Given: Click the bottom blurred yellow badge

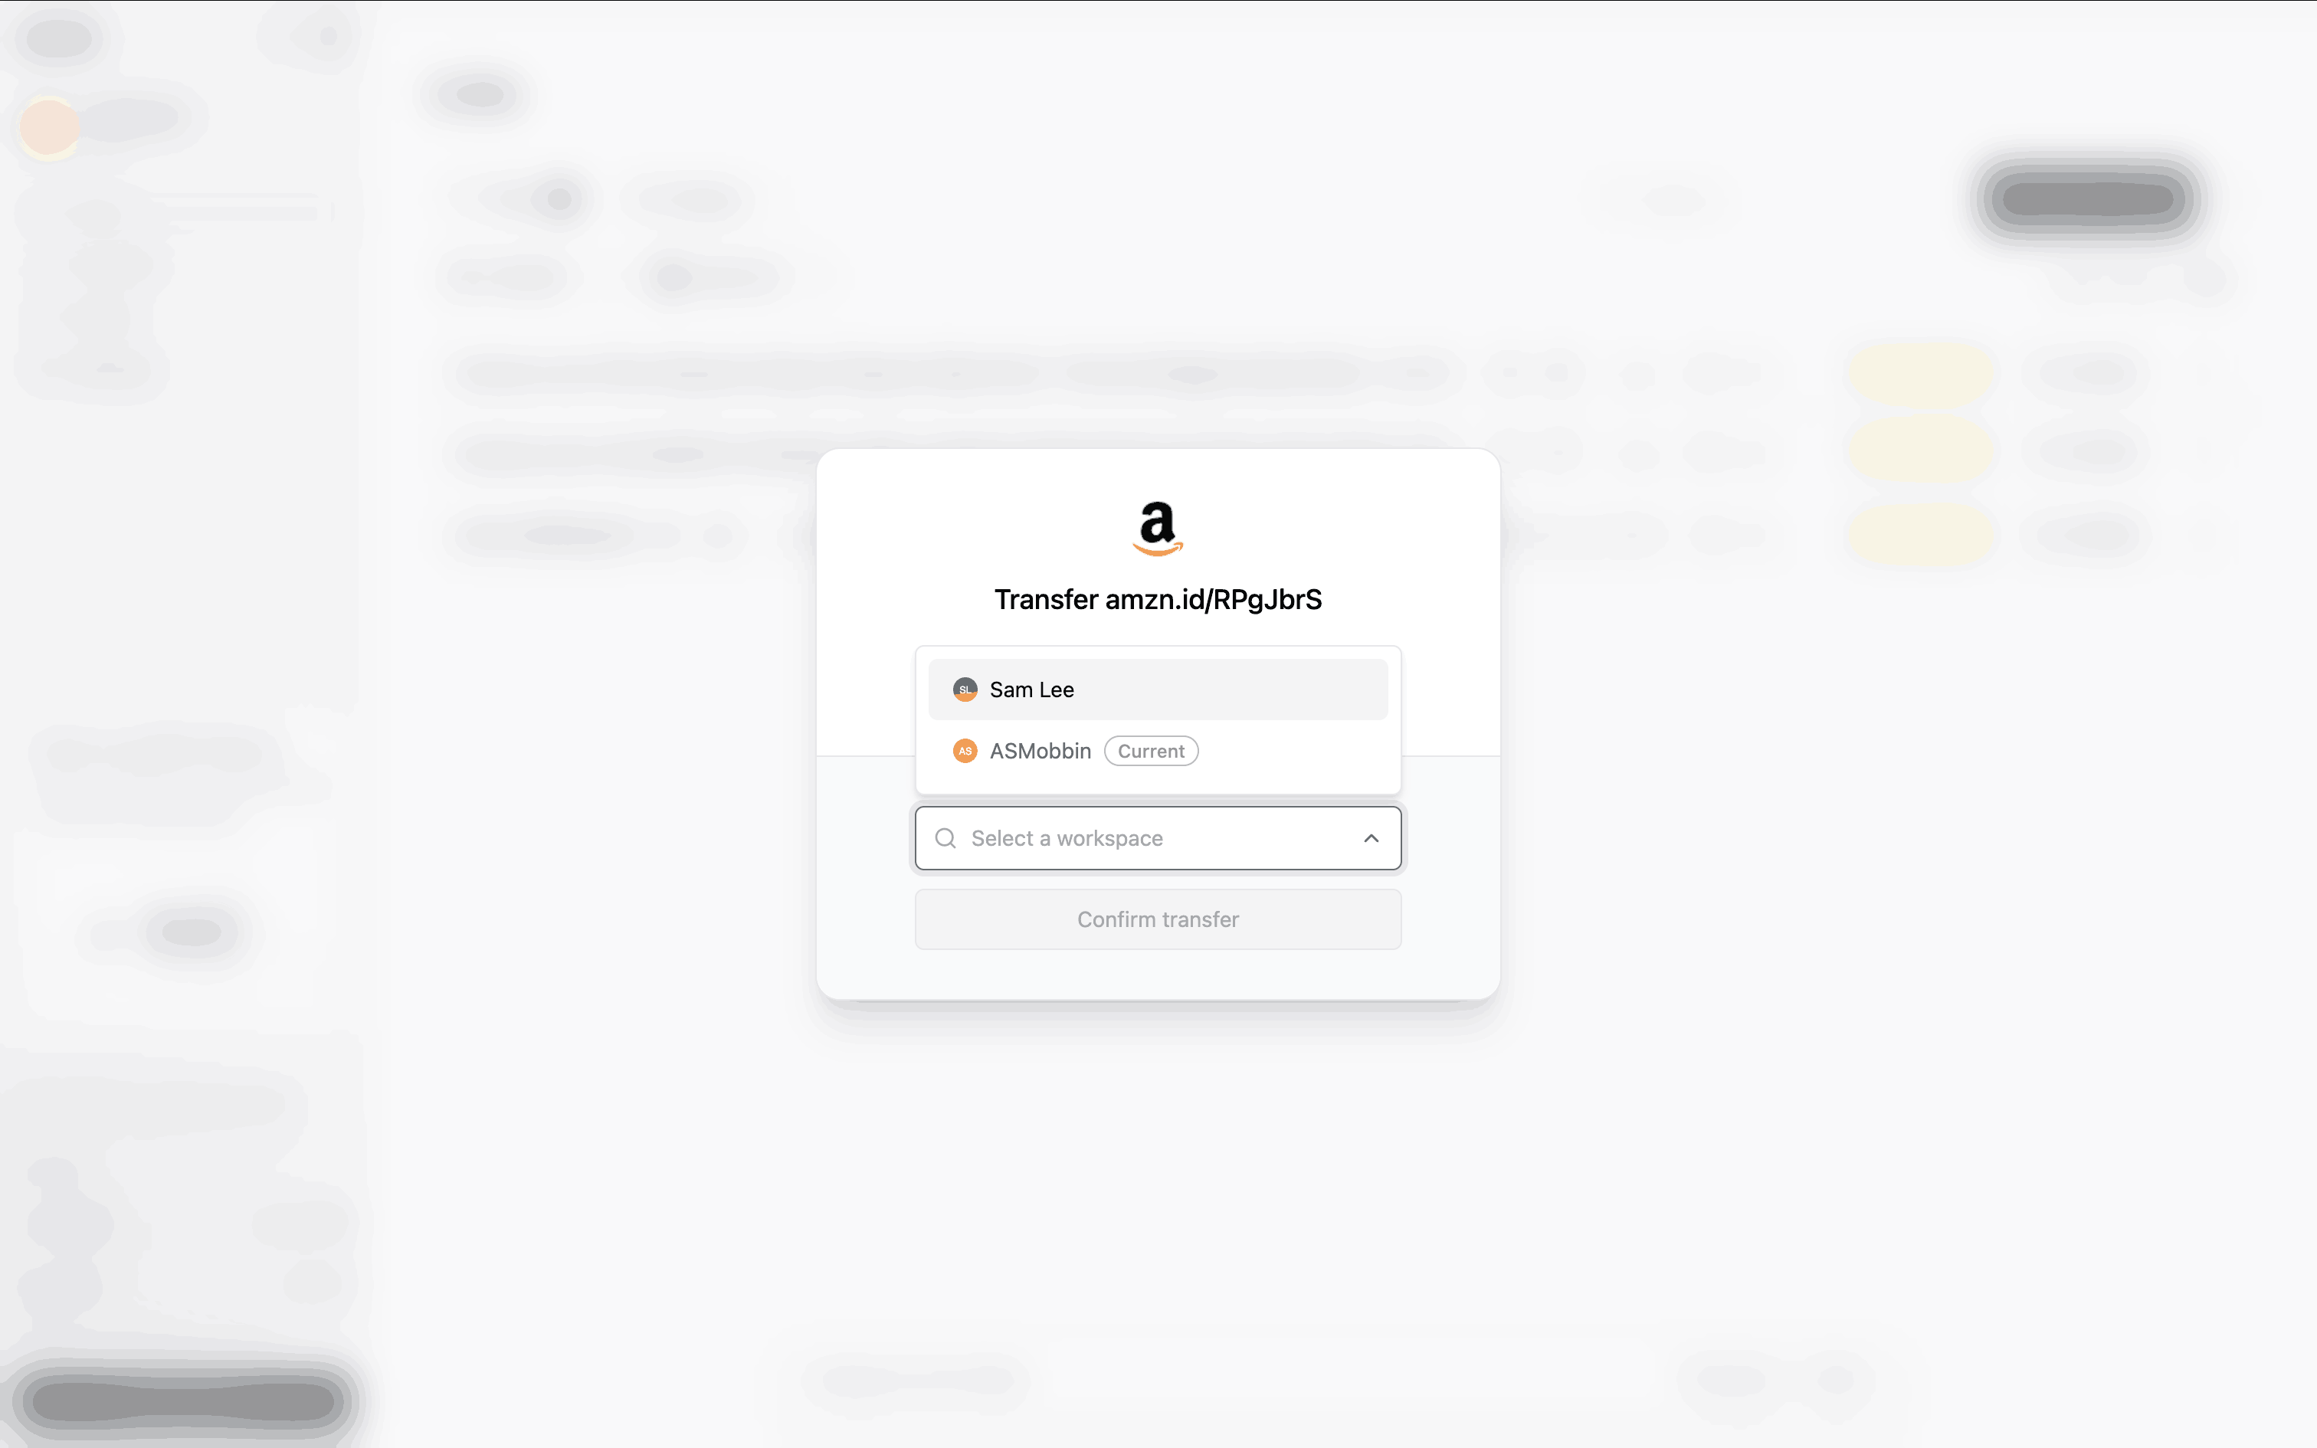Looking at the screenshot, I should 1919,535.
